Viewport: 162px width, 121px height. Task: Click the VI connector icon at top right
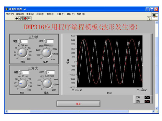tap(155, 16)
